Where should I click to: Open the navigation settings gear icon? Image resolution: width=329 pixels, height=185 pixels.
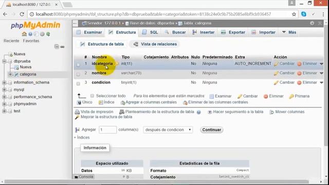pyautogui.click(x=42, y=34)
